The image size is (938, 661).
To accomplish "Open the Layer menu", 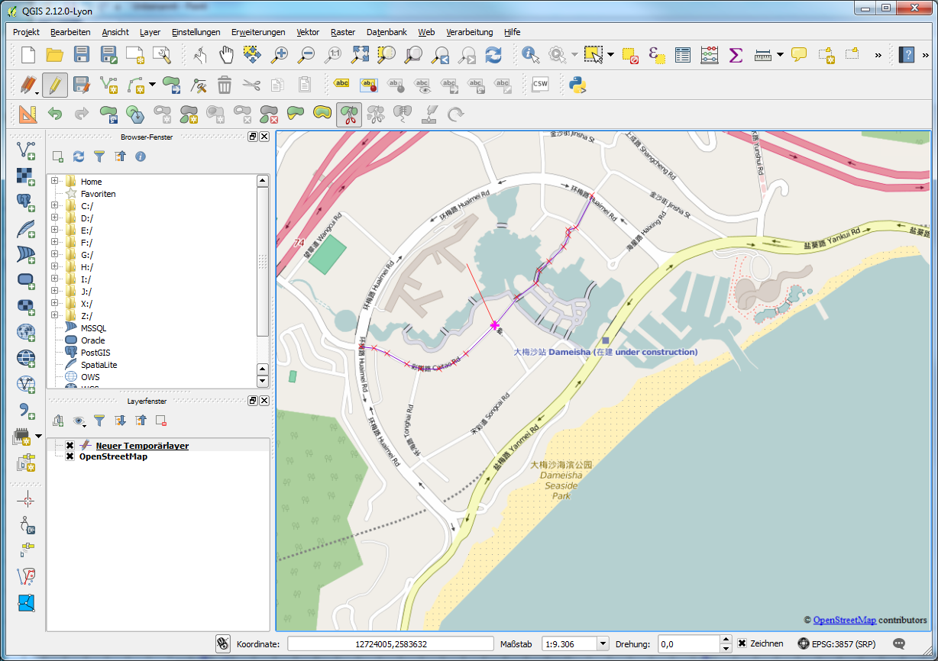I will 150,32.
